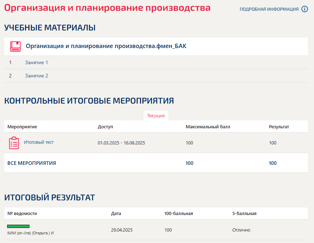The height and width of the screenshot is (243, 314).
Task: Click the 29.04.2025 result date
Action: point(122,230)
